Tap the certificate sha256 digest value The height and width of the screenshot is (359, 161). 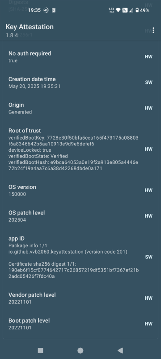click(x=73, y=273)
